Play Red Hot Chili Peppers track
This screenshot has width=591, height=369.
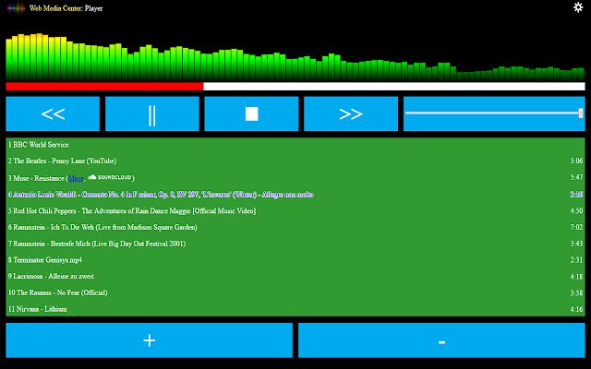[295, 211]
